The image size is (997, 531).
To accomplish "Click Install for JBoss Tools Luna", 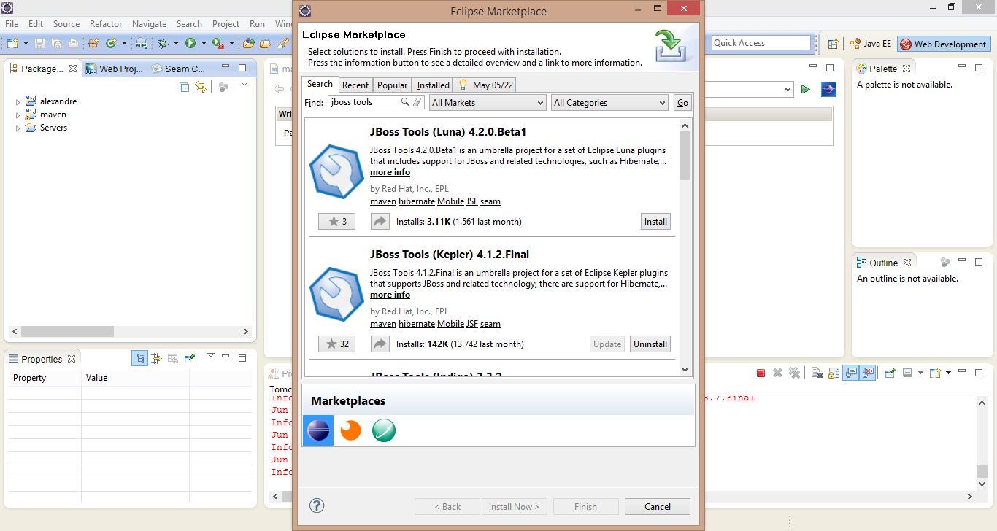I will (x=655, y=221).
